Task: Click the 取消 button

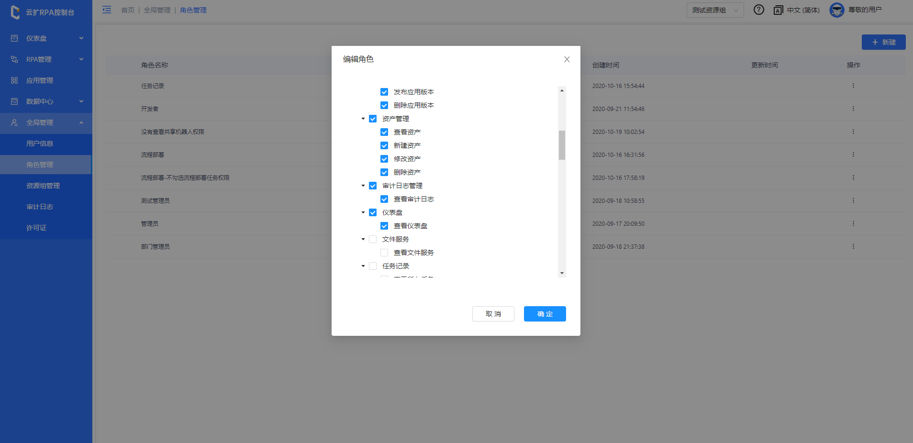Action: point(493,314)
